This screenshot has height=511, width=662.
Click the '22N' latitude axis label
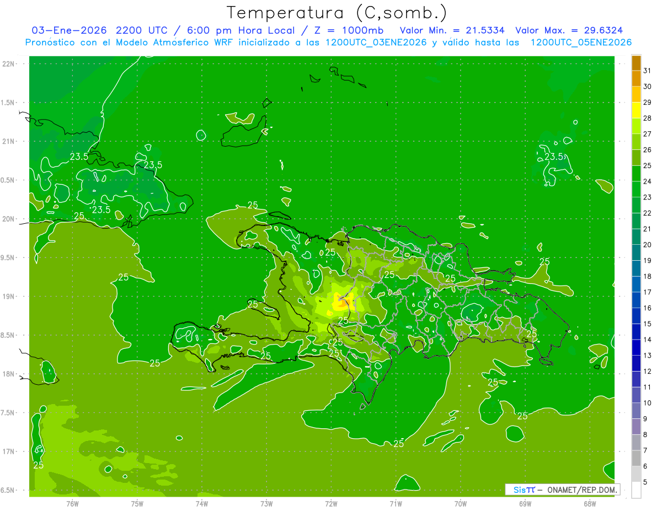click(x=9, y=64)
